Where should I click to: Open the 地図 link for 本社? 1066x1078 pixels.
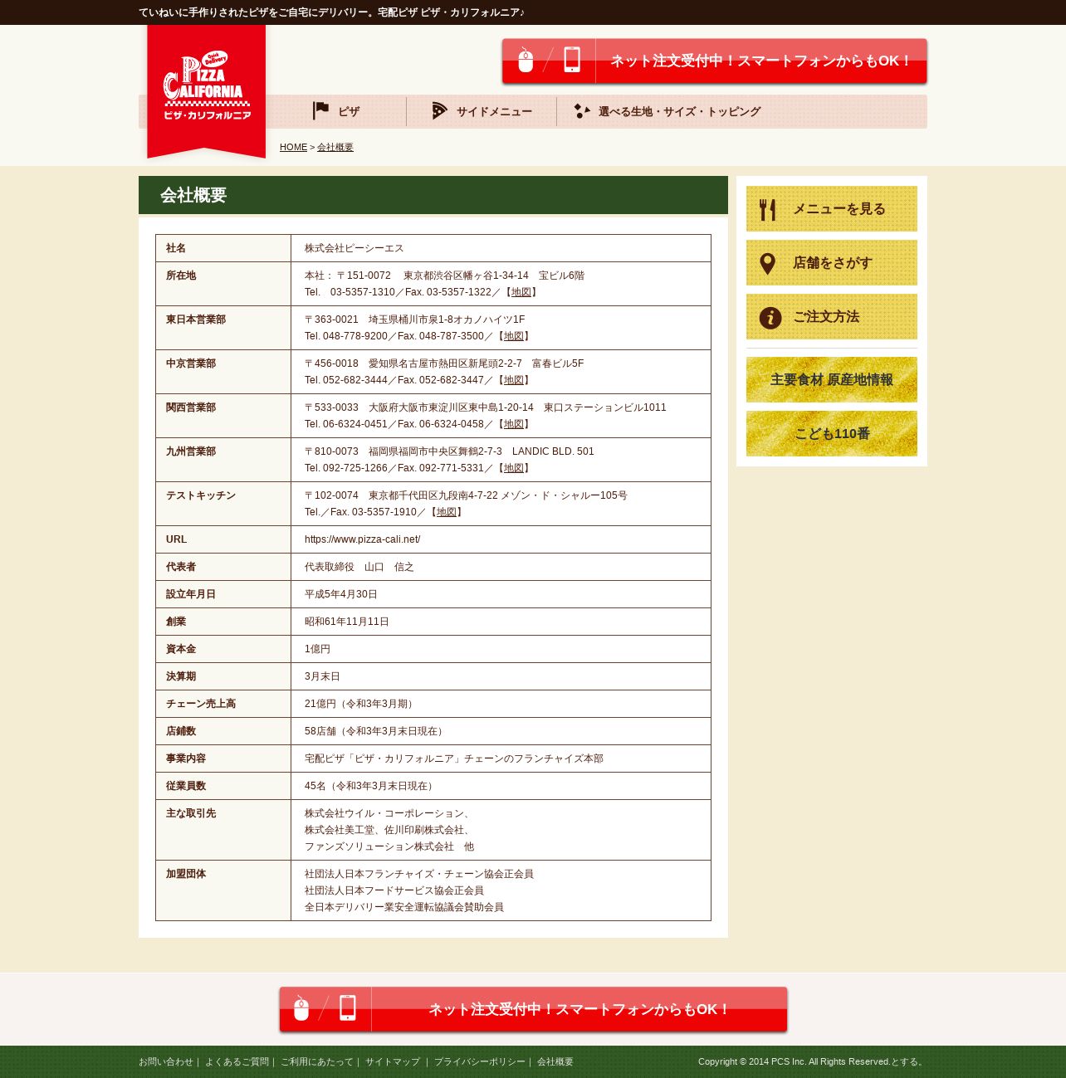521,292
